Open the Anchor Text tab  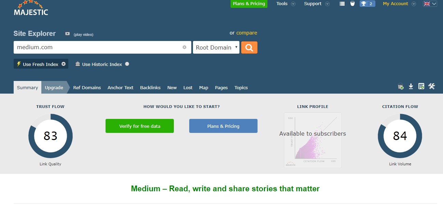(121, 87)
